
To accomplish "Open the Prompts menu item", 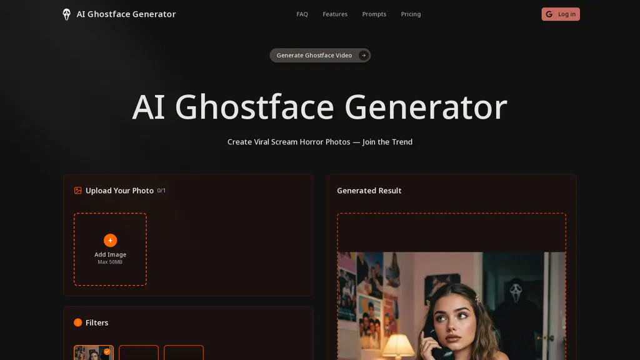I will 374,14.
